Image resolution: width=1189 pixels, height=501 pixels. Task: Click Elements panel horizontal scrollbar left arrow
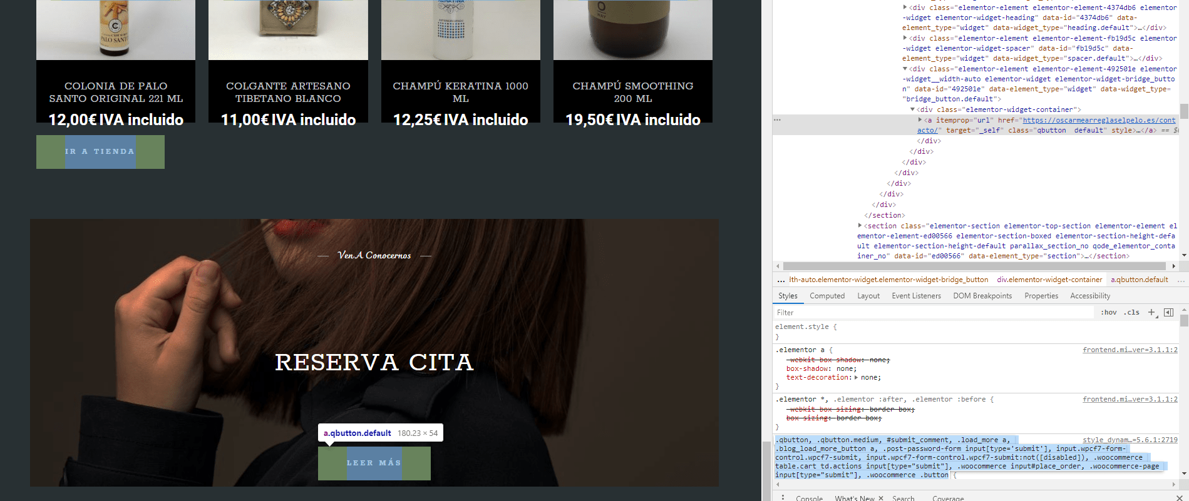click(x=778, y=266)
